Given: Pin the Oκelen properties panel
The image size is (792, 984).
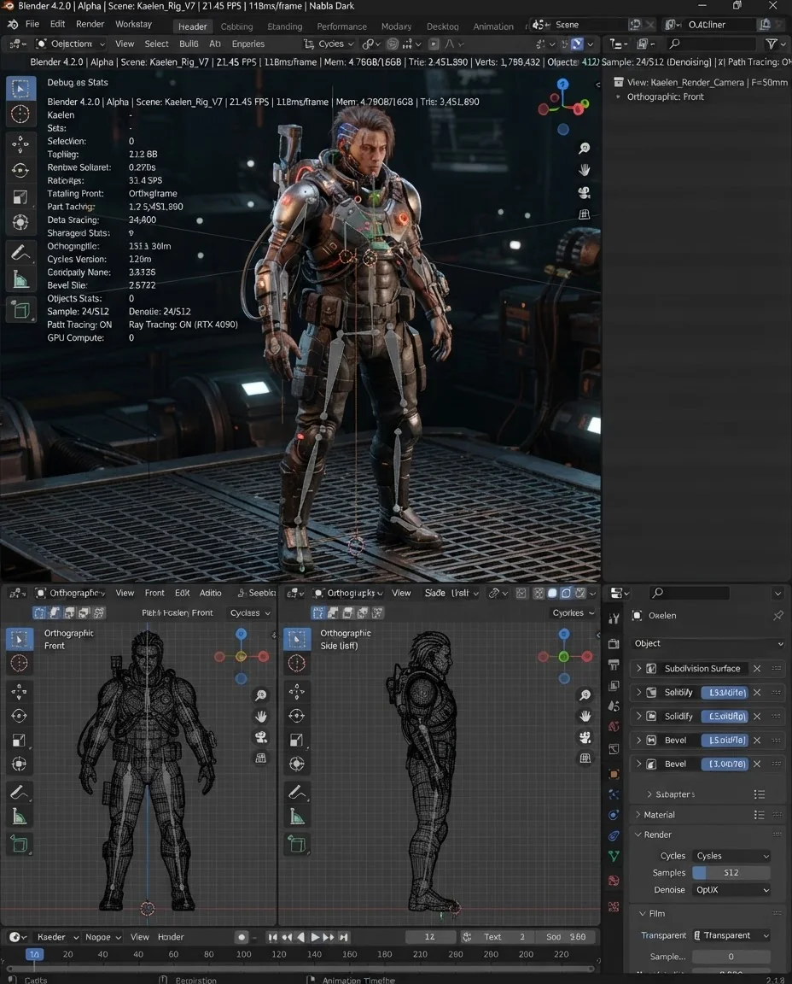Looking at the screenshot, I should coord(778,616).
